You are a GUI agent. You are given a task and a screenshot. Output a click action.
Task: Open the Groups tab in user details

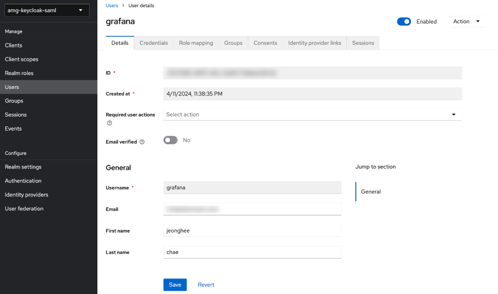pos(233,43)
